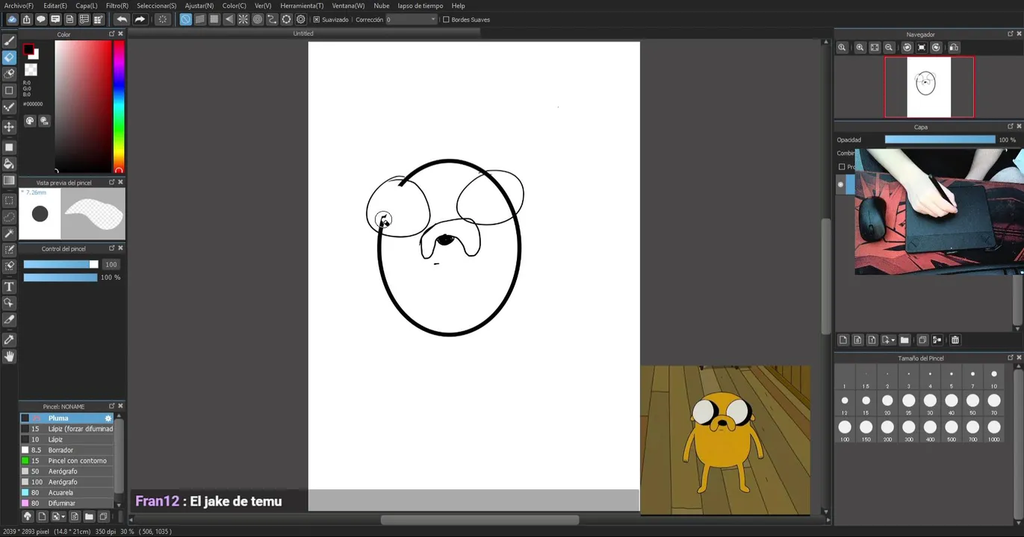
Task: Select the Eyedropper tool
Action: [x=9, y=339]
